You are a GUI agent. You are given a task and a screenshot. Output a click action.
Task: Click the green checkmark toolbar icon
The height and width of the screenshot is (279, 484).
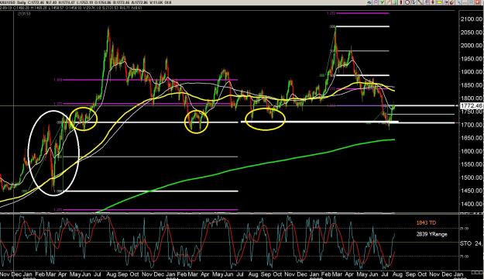click(x=382, y=2)
